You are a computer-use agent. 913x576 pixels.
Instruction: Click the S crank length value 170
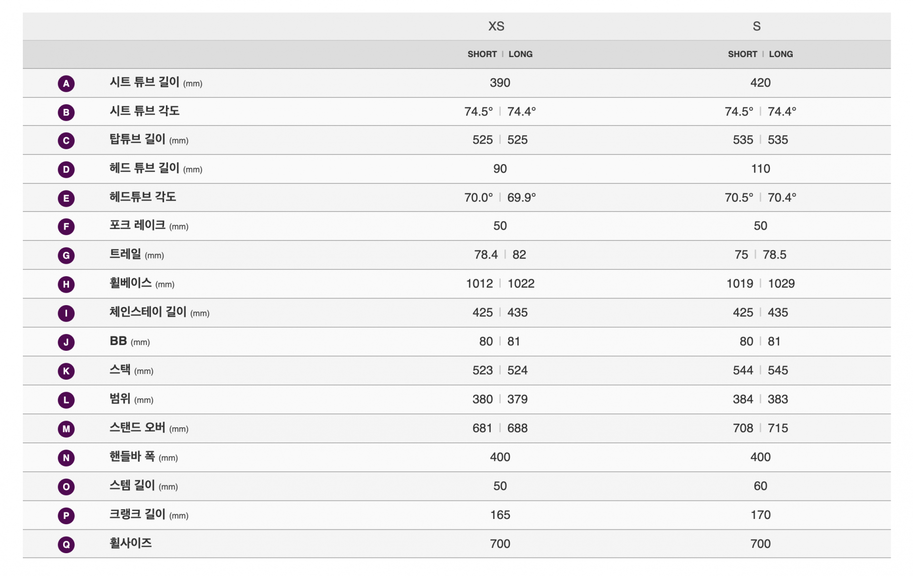760,515
